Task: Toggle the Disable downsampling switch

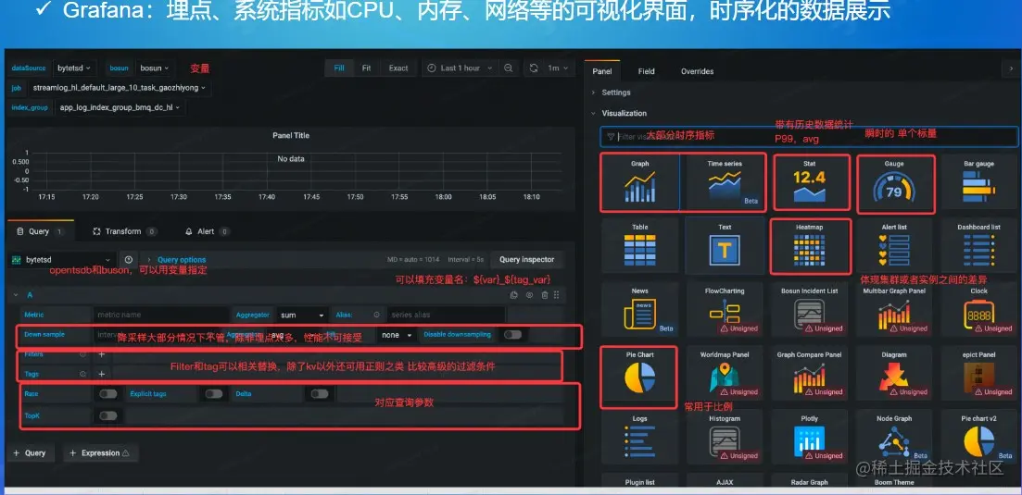Action: click(513, 334)
